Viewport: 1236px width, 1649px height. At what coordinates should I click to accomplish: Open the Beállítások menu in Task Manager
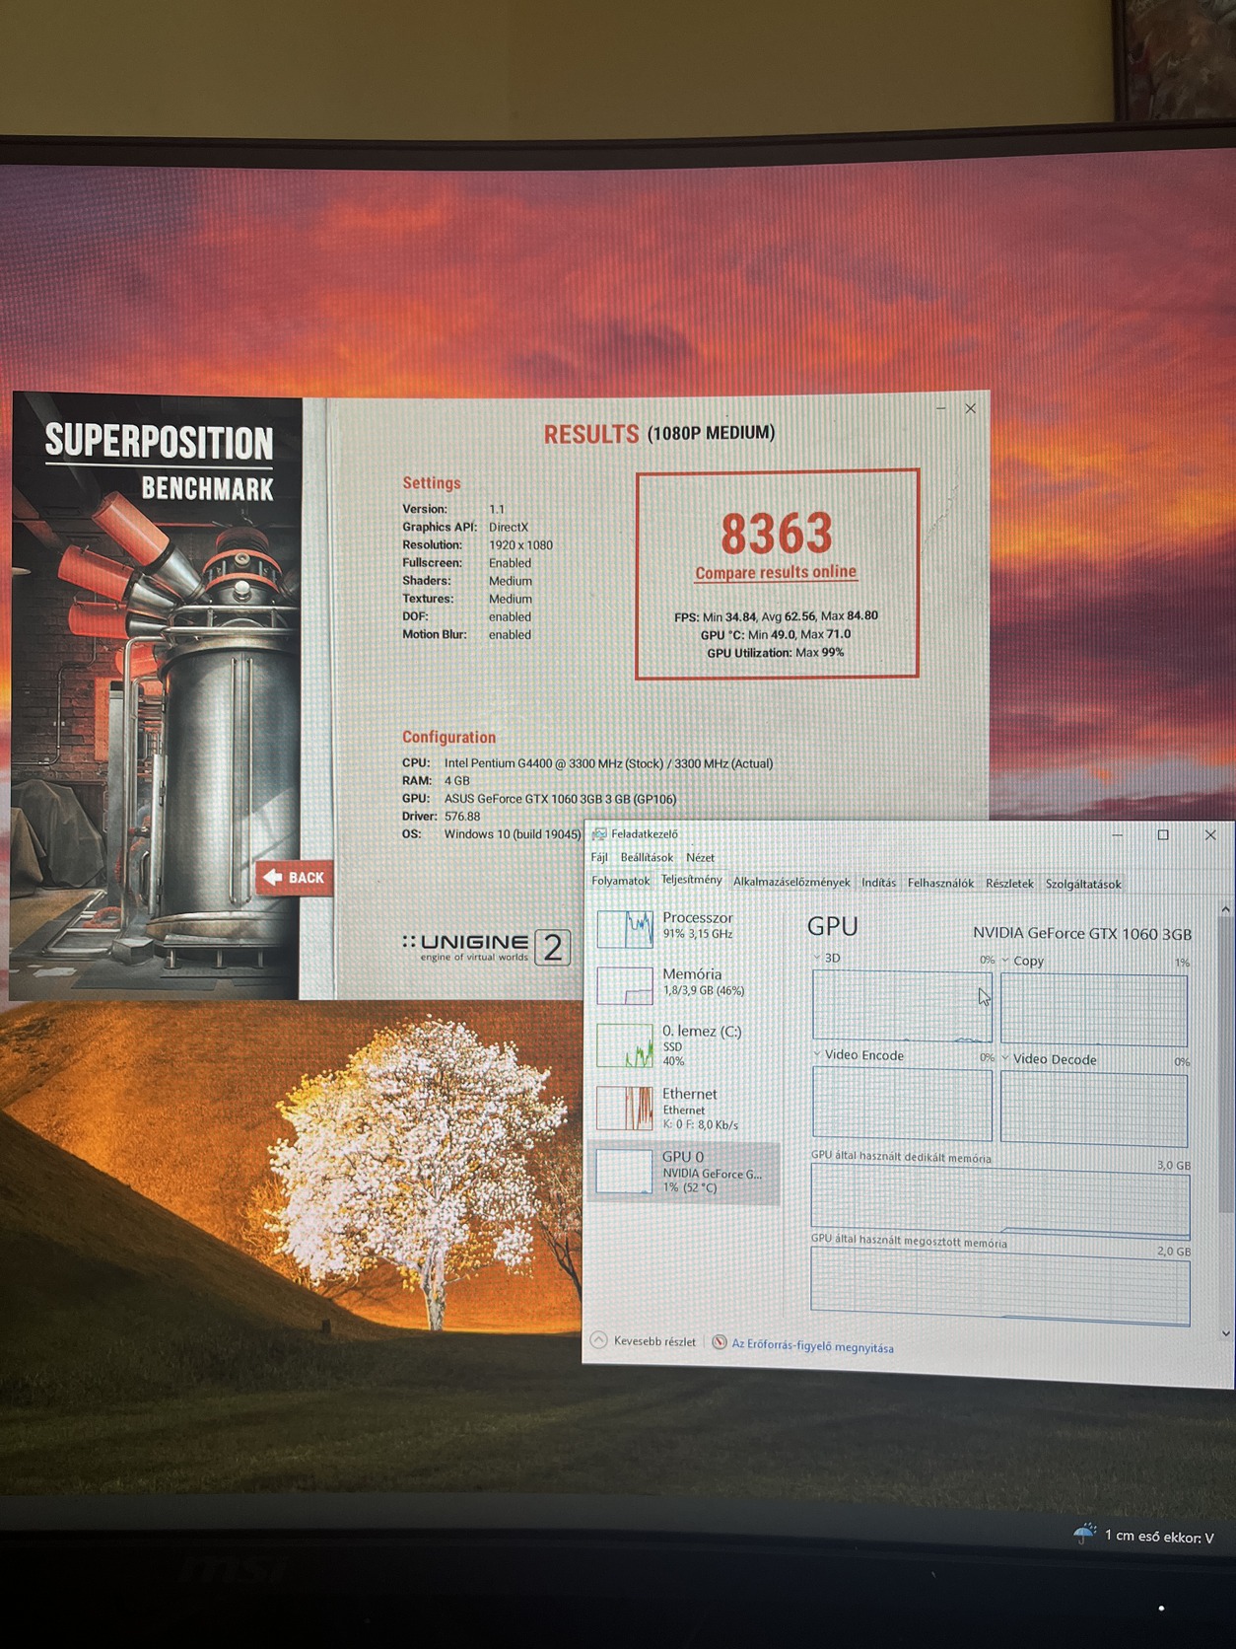[647, 857]
